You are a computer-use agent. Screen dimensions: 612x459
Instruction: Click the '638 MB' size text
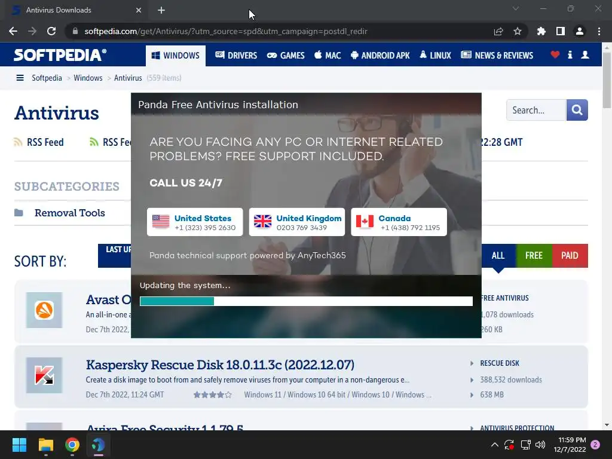coord(492,394)
